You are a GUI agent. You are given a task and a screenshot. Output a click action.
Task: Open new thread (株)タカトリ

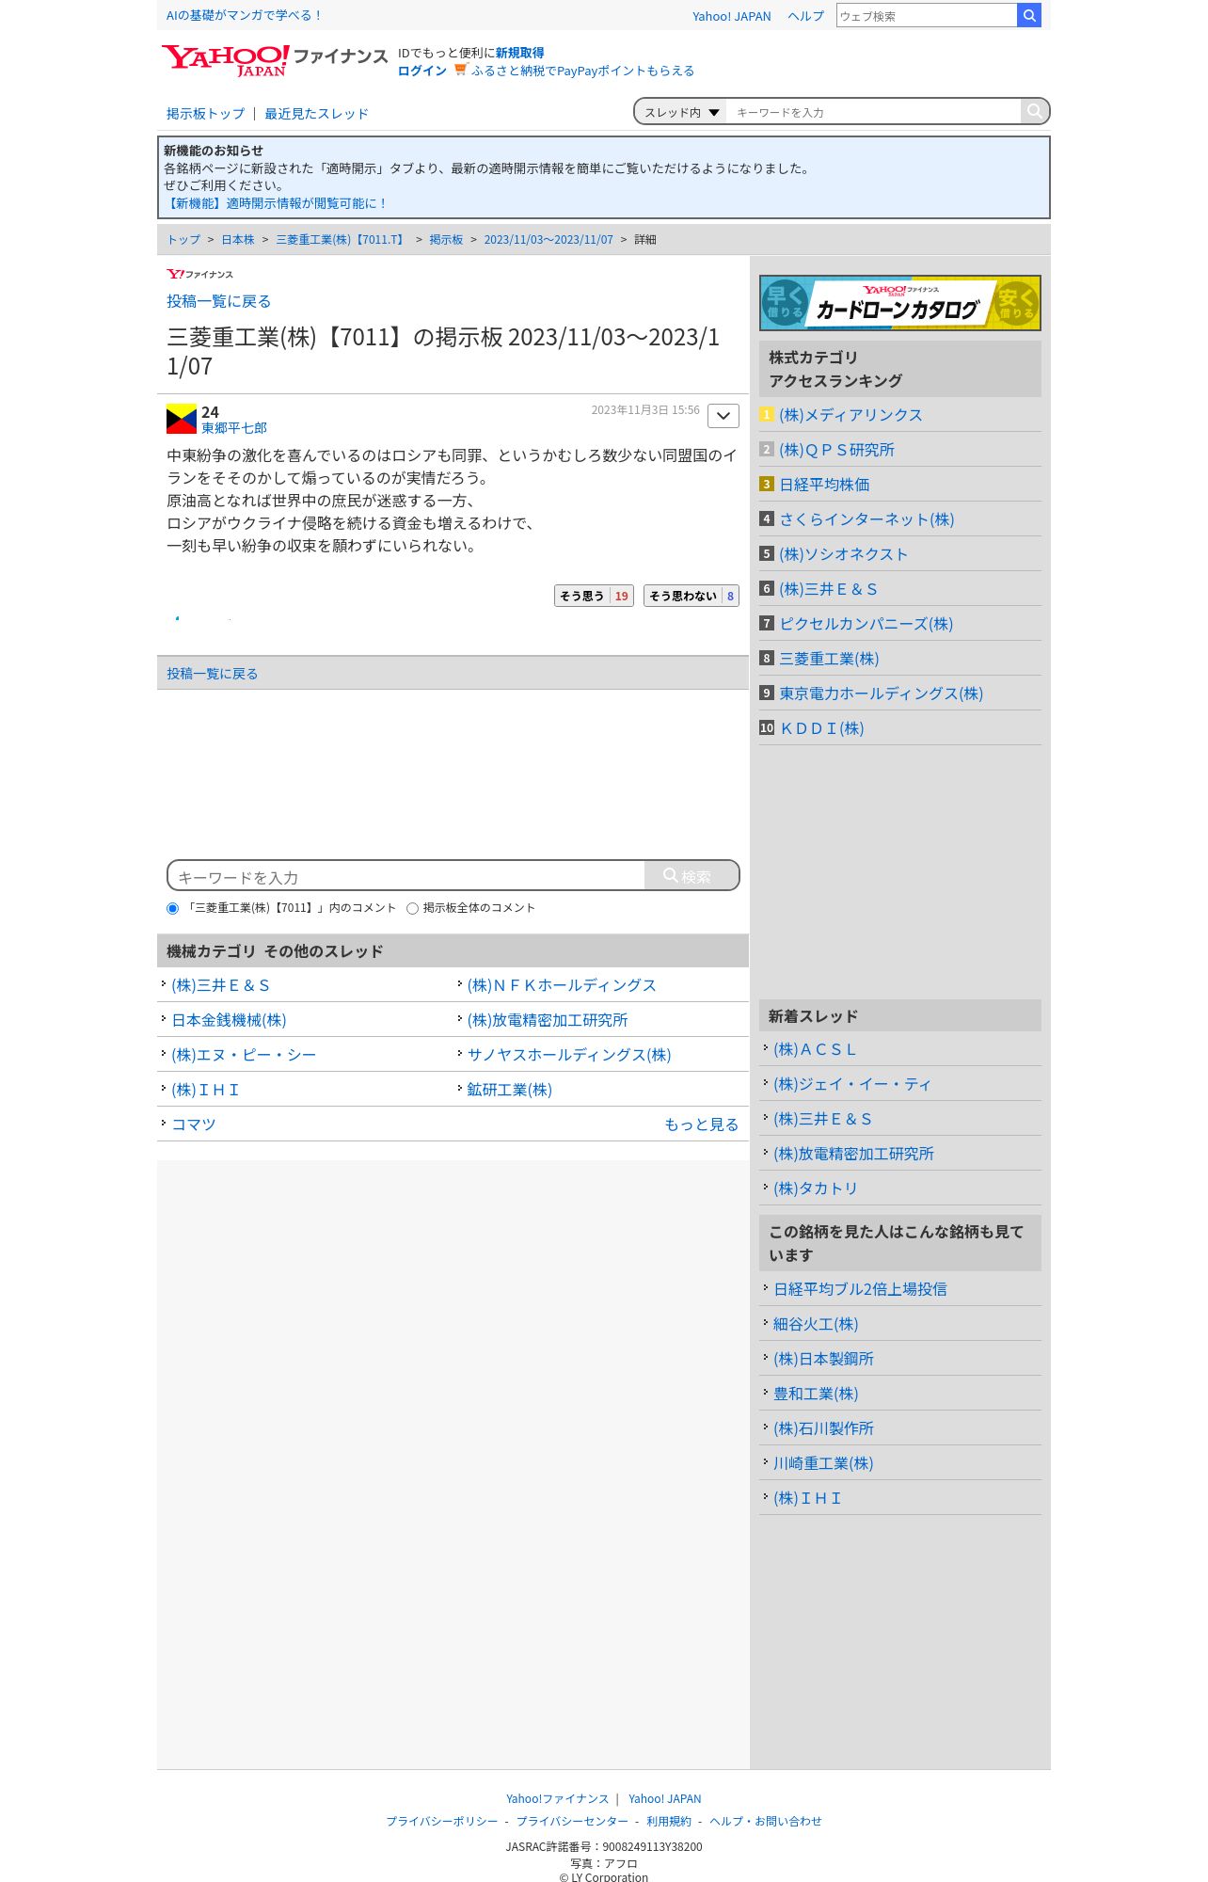816,1188
